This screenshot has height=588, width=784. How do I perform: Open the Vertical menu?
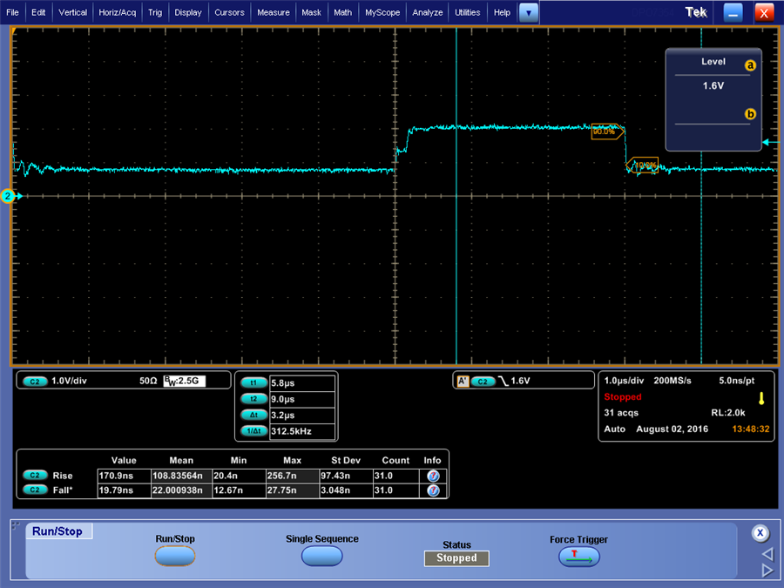tap(72, 12)
